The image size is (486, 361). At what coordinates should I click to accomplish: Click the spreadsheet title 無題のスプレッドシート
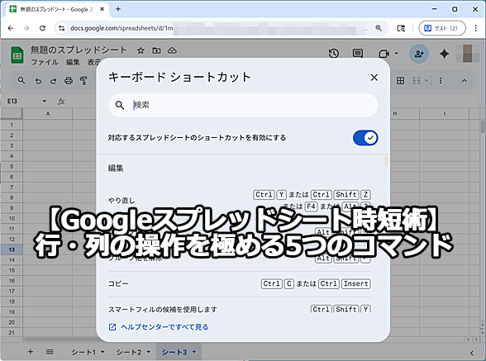79,50
